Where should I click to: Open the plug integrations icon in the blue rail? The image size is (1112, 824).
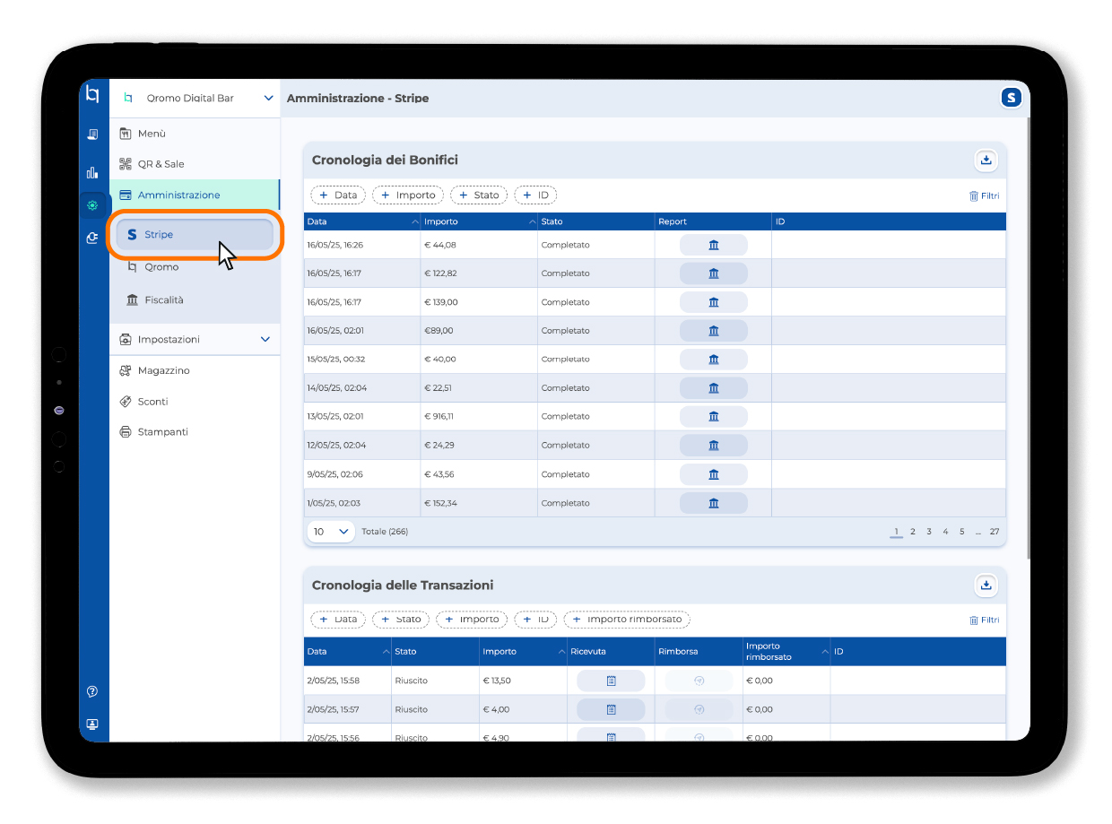[92, 238]
